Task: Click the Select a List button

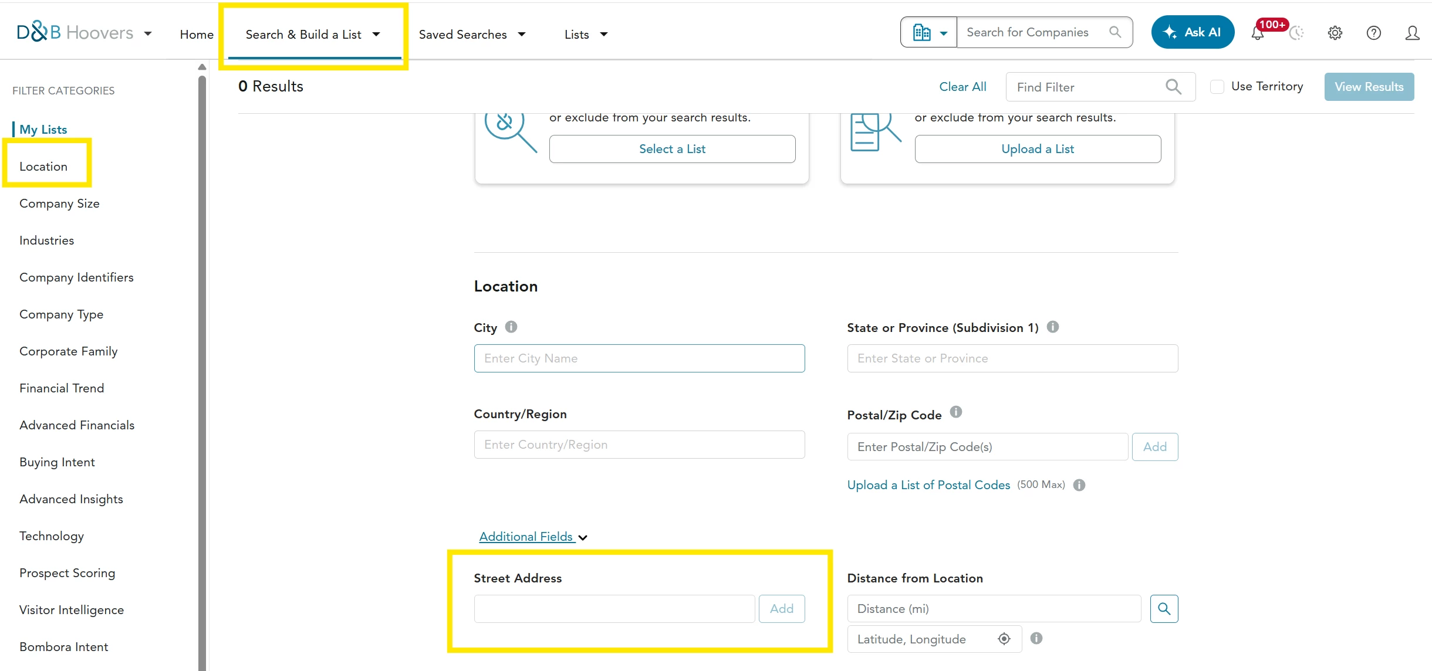Action: [x=673, y=149]
